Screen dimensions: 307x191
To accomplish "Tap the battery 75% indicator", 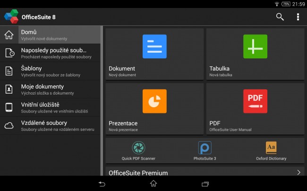I will click(x=286, y=4).
